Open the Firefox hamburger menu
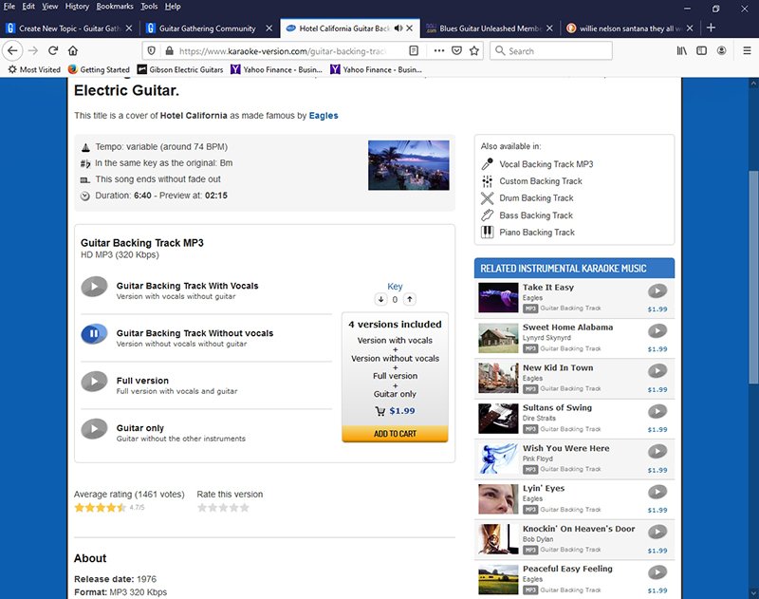 (x=747, y=50)
